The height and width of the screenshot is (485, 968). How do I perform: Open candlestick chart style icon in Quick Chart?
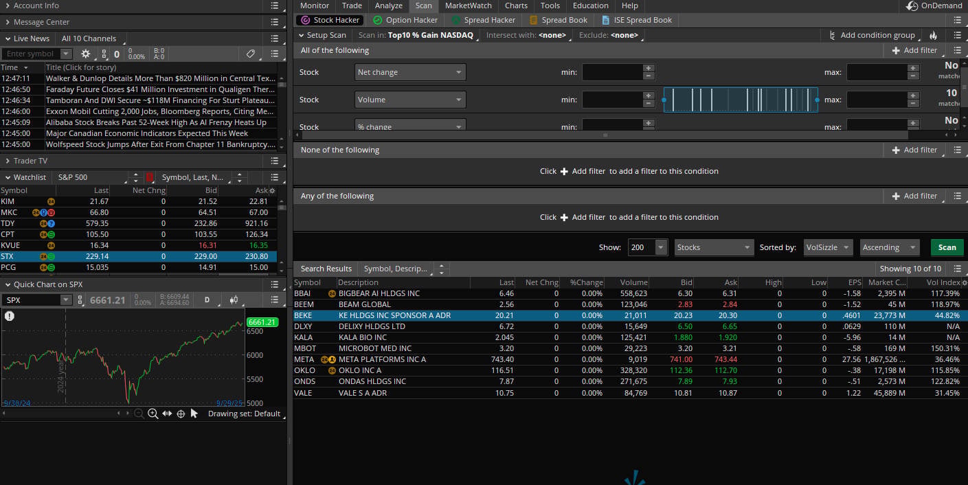(234, 300)
